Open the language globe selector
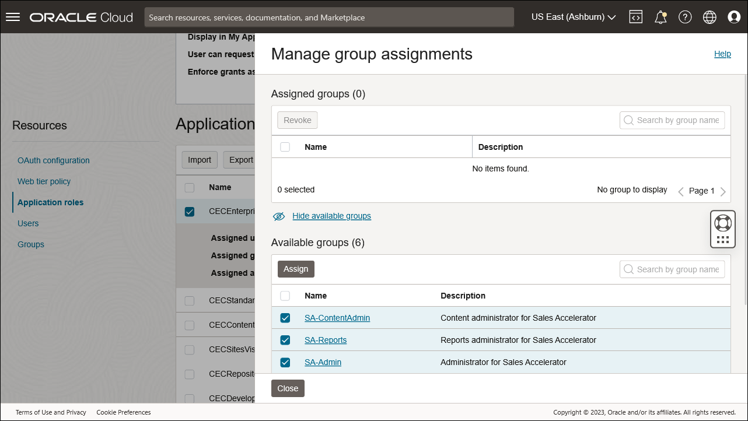748x421 pixels. (x=709, y=17)
